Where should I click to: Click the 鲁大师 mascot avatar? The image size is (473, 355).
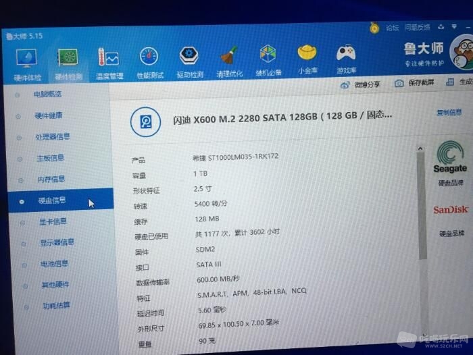[x=462, y=52]
